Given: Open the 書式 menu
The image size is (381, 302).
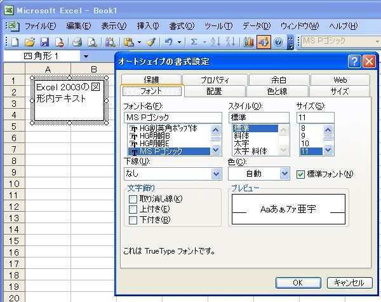Looking at the screenshot, I should [182, 26].
